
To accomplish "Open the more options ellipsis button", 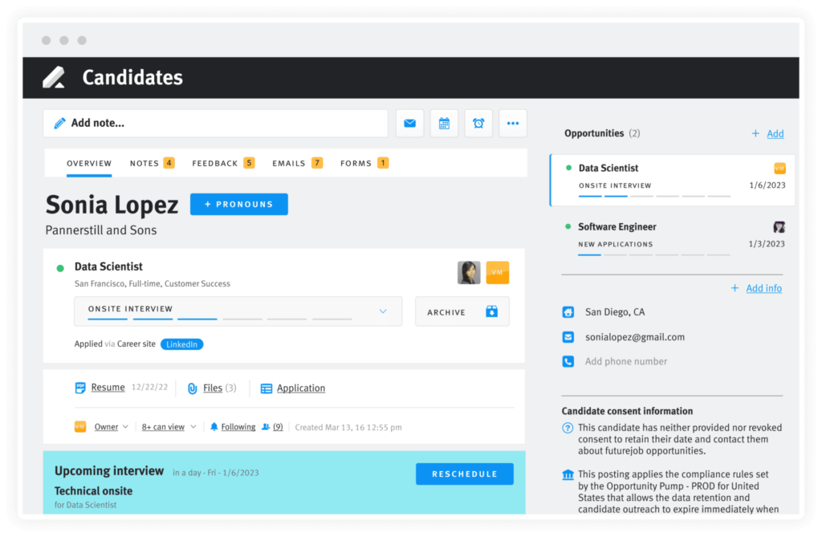I will [513, 124].
